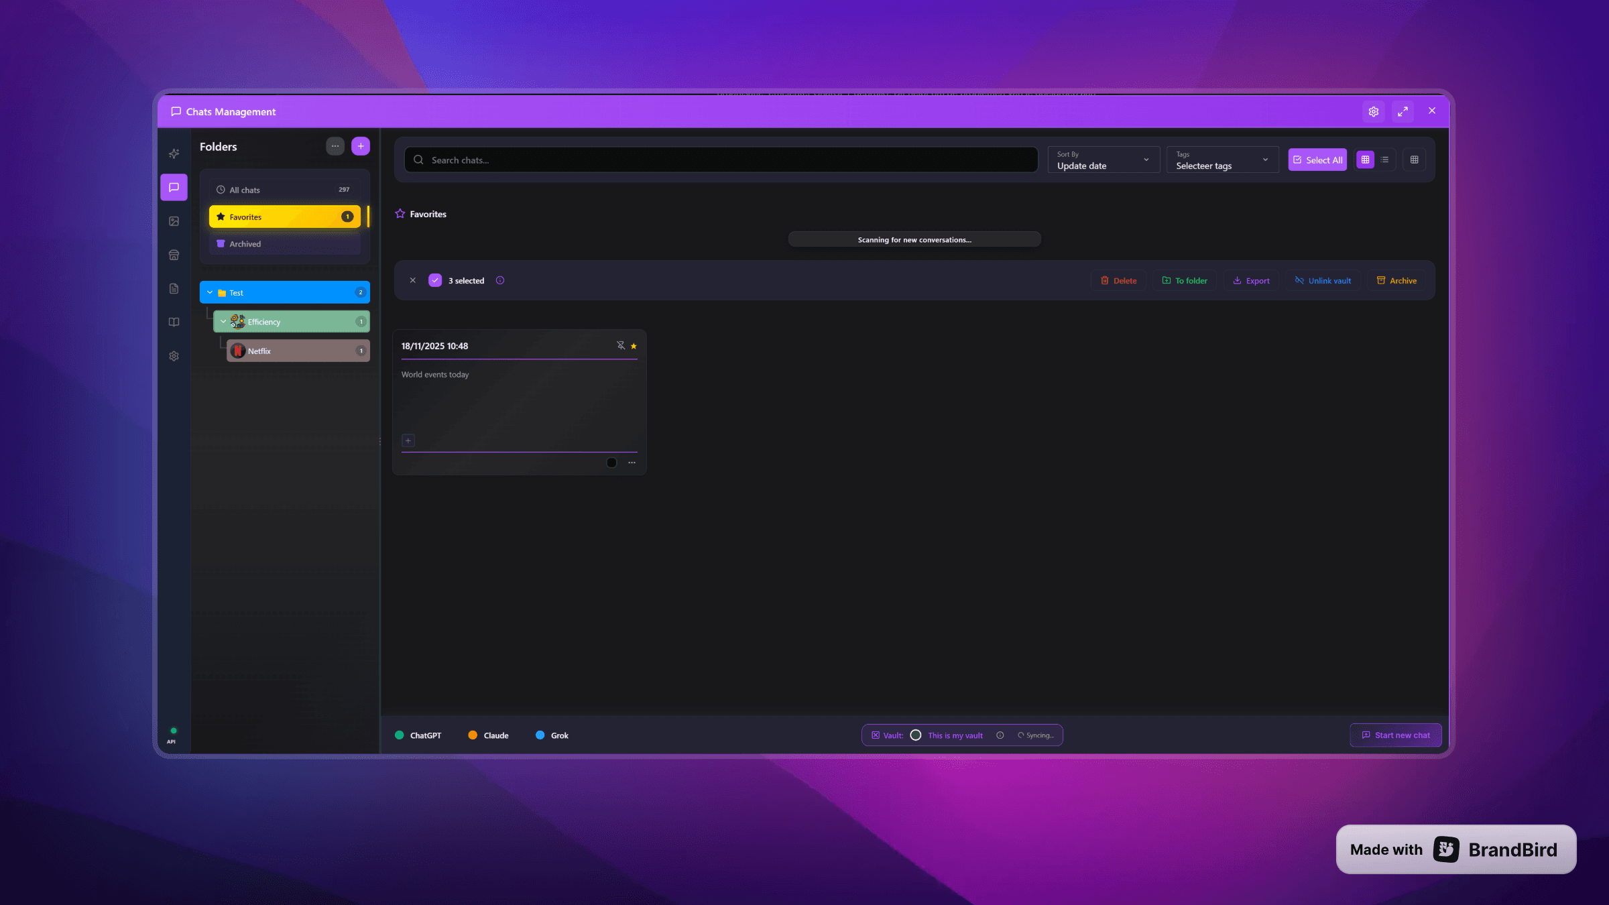Screen dimensions: 1609x905
Task: Open the book/library sidebar icon
Action: pos(174,322)
